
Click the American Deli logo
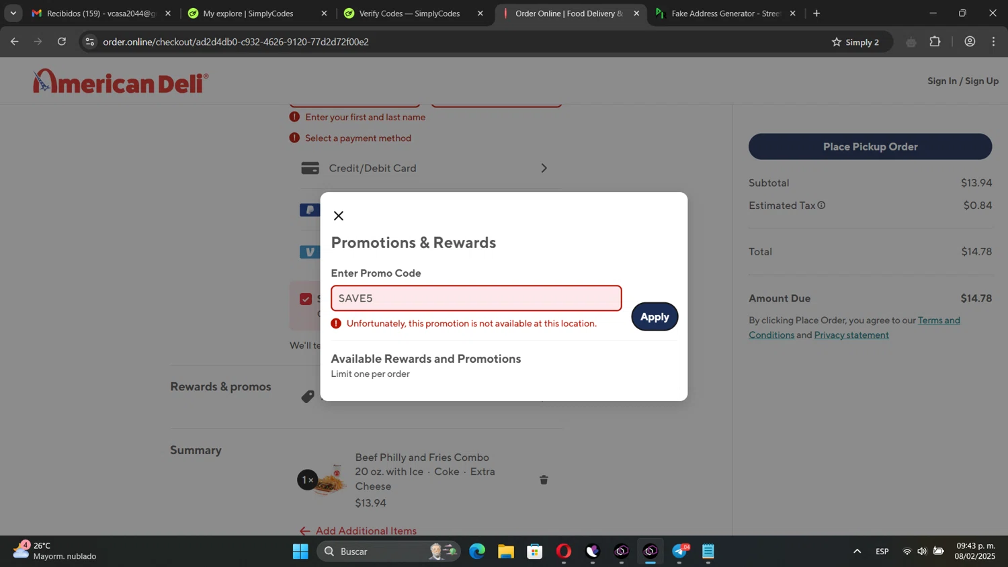pyautogui.click(x=121, y=81)
